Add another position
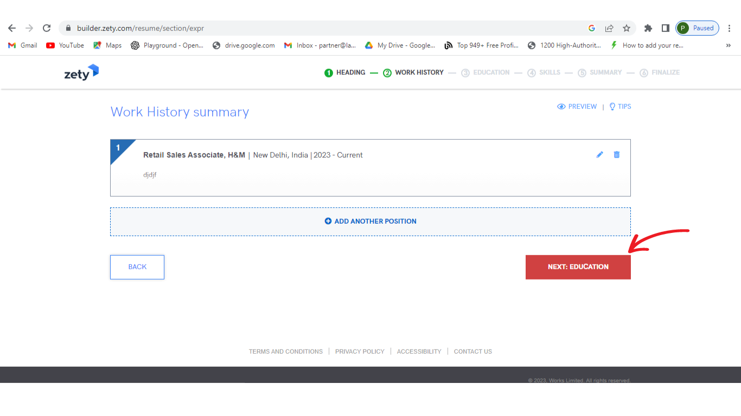741x416 pixels. tap(370, 222)
